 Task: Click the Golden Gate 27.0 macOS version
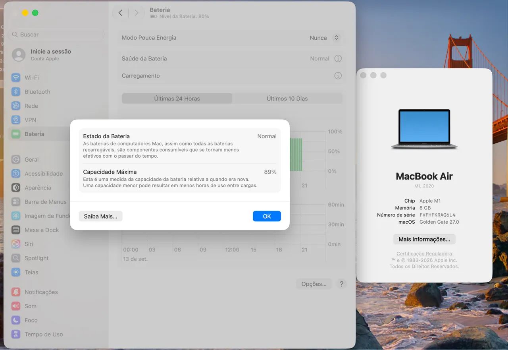439,222
